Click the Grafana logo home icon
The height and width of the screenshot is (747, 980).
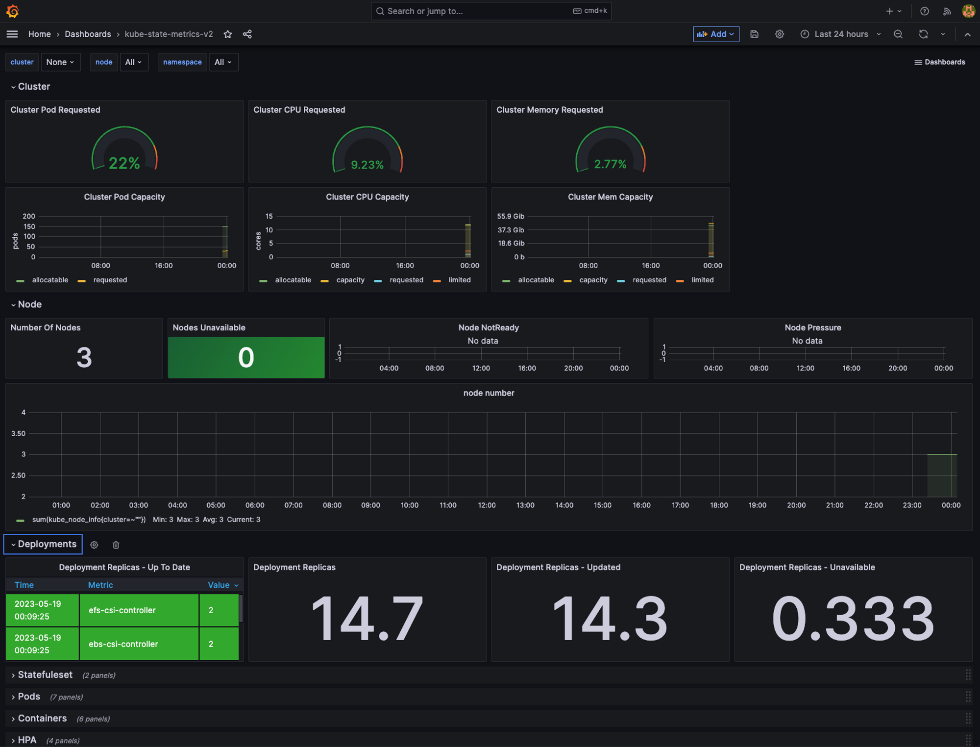coord(13,11)
